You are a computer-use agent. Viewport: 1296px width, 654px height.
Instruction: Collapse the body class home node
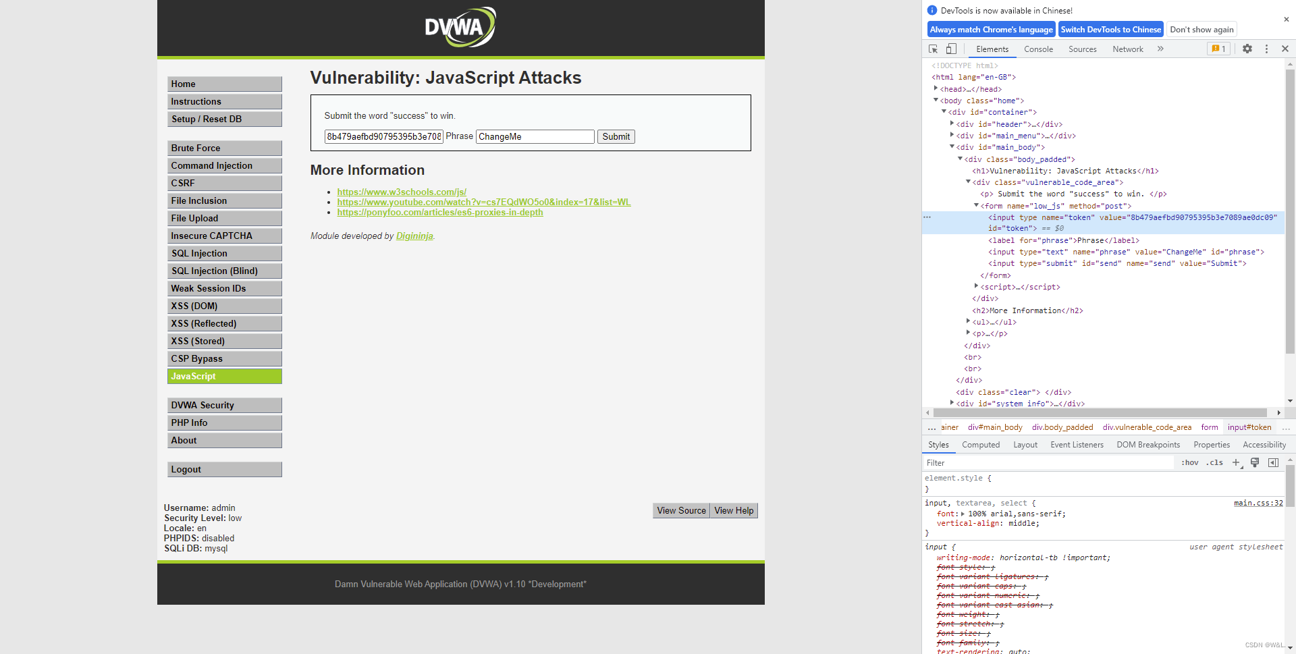tap(936, 100)
